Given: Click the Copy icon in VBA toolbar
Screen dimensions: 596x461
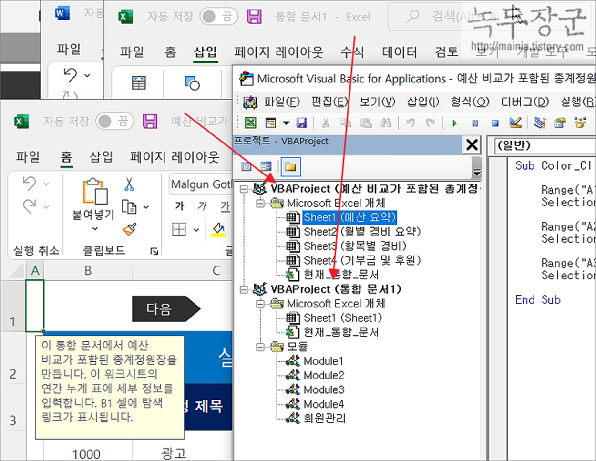Looking at the screenshot, I should click(x=345, y=123).
